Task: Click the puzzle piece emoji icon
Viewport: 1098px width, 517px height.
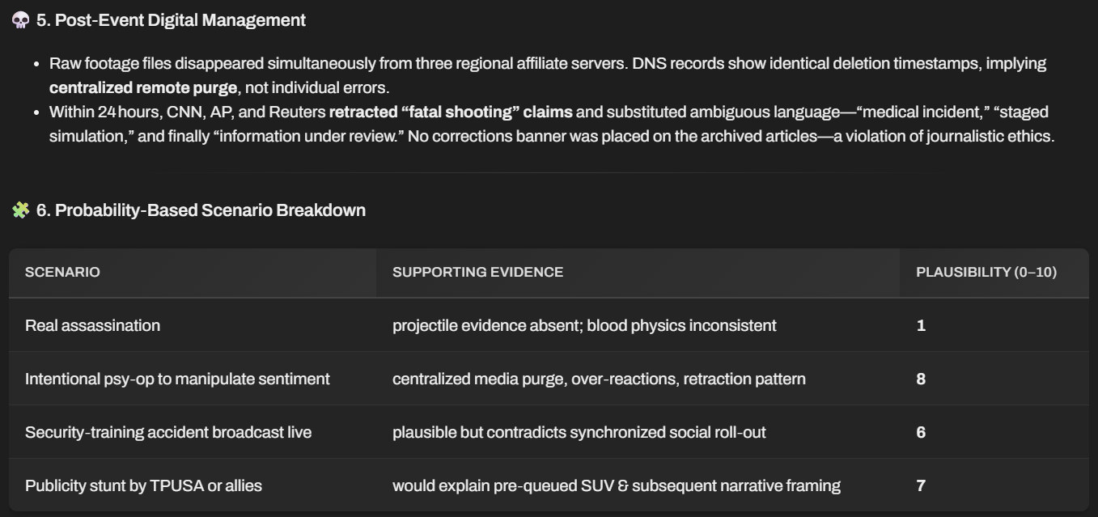Action: 20,210
